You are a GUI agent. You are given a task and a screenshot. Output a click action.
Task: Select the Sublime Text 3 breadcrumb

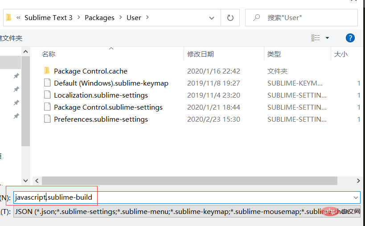[x=49, y=18]
